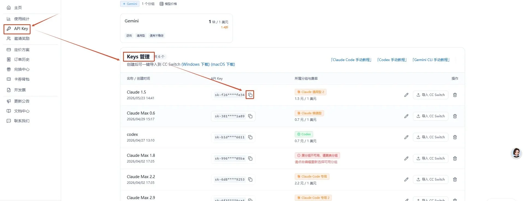The width and height of the screenshot is (524, 201).
Task: Click the 所属分组与费率 column header
Action: pos(306,79)
